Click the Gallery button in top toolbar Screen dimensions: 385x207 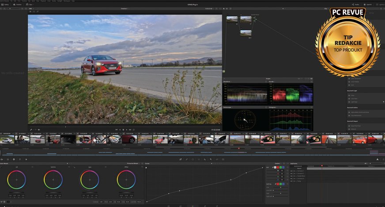click(x=6, y=4)
